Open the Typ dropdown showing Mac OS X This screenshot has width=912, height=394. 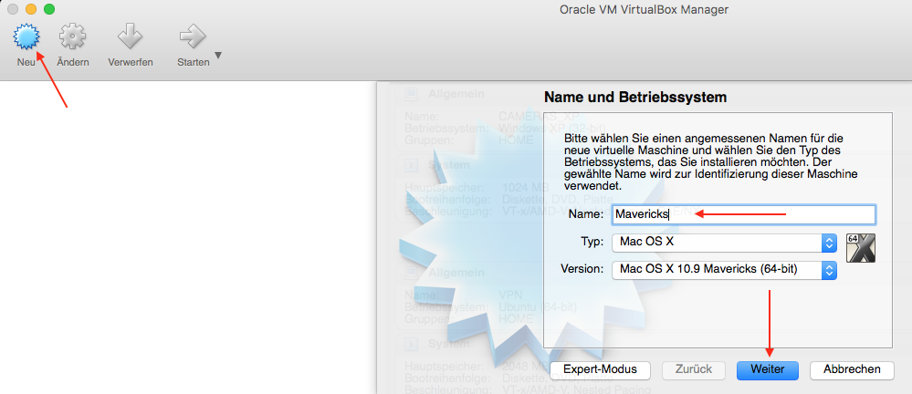(724, 243)
